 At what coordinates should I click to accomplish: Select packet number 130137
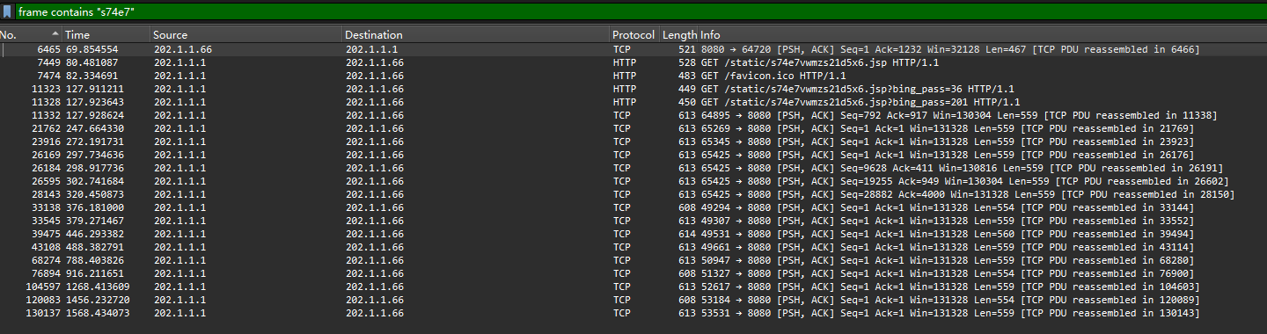click(633, 313)
